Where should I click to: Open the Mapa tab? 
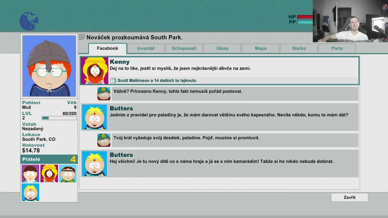tap(260, 48)
